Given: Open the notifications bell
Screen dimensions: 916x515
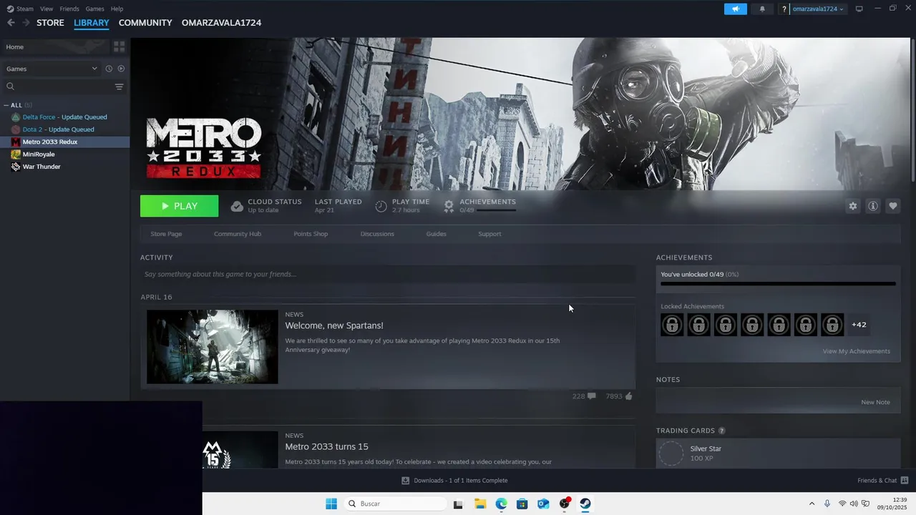Looking at the screenshot, I should pyautogui.click(x=761, y=9).
